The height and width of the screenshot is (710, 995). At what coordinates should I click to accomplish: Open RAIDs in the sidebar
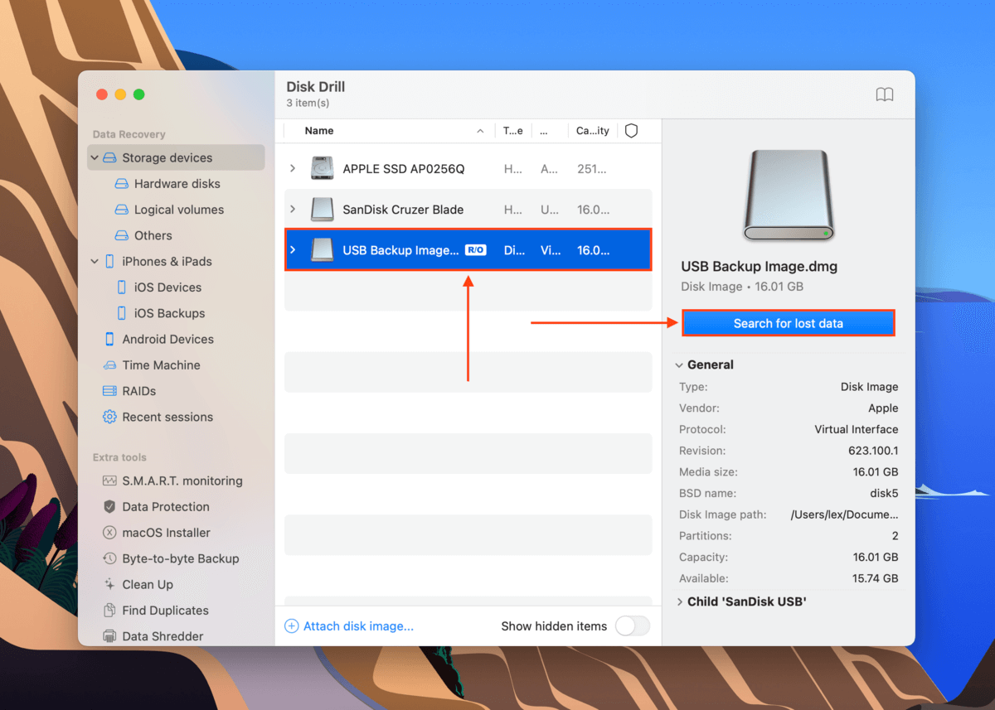(139, 391)
